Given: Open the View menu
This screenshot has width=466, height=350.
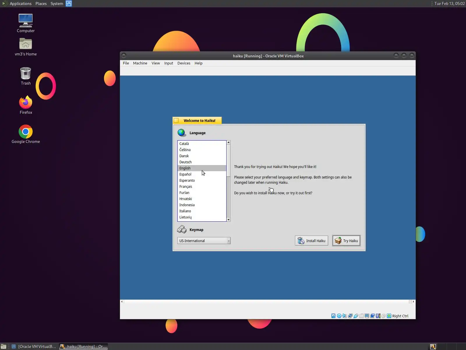Looking at the screenshot, I should pos(156,63).
